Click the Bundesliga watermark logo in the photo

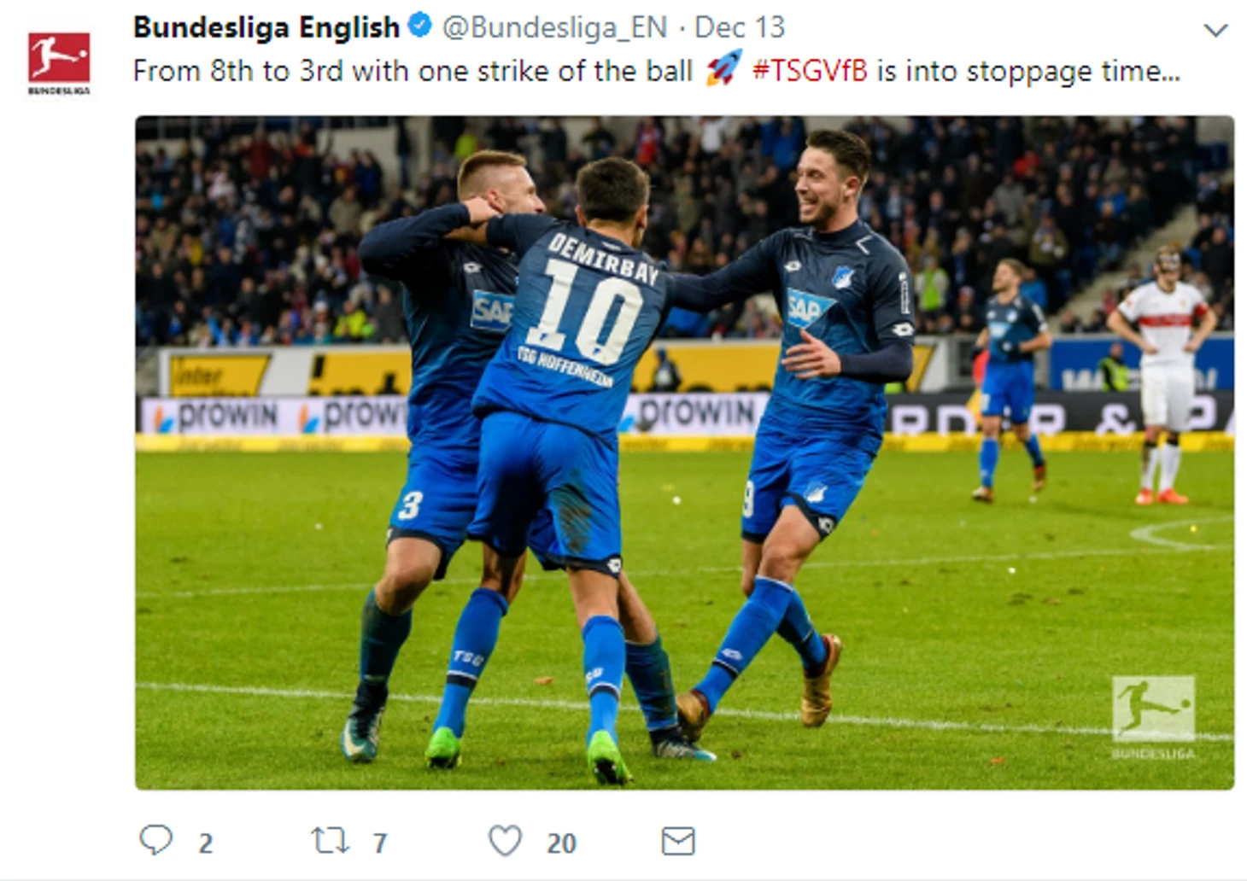pyautogui.click(x=1153, y=717)
